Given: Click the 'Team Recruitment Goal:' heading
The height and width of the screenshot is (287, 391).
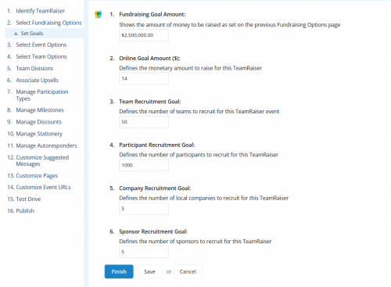Looking at the screenshot, I should coord(150,102).
